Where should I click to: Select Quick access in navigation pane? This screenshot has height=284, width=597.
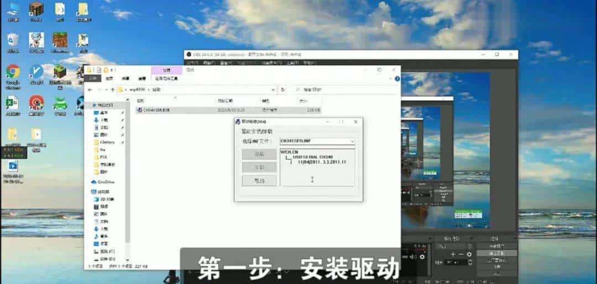point(104,105)
